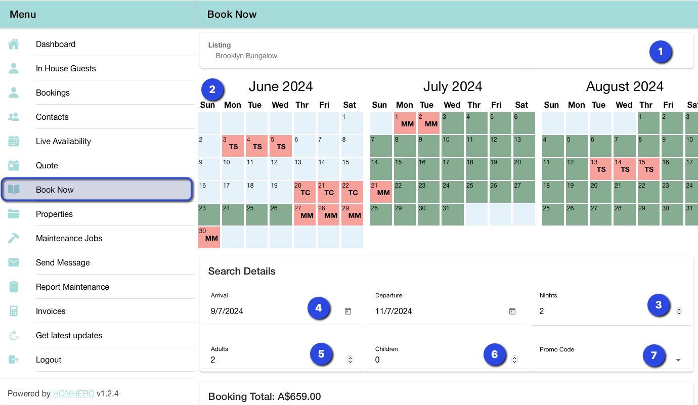Expand the Promo Code dropdown

[678, 360]
